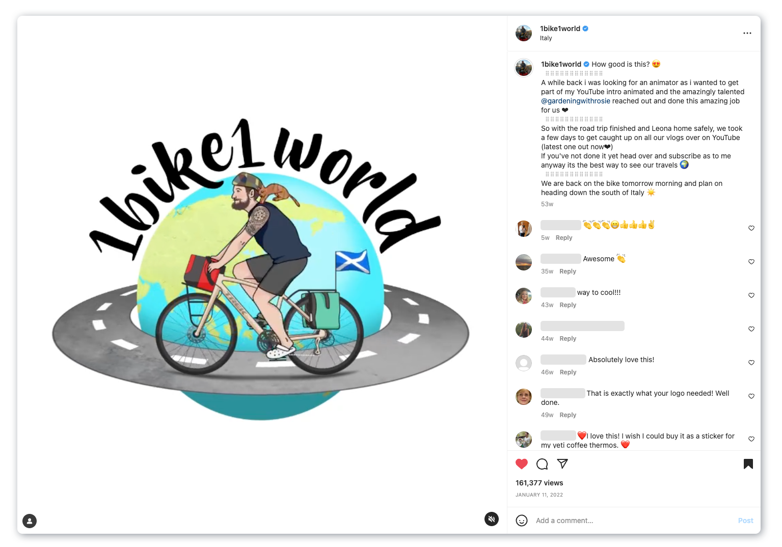
Task: Open emoji picker in comment box
Action: (522, 521)
